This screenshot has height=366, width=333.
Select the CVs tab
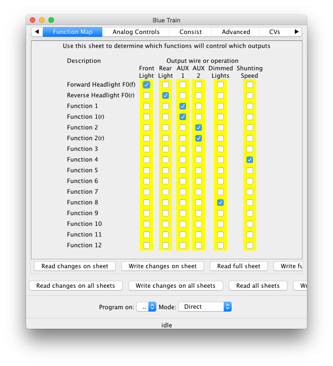coord(274,32)
